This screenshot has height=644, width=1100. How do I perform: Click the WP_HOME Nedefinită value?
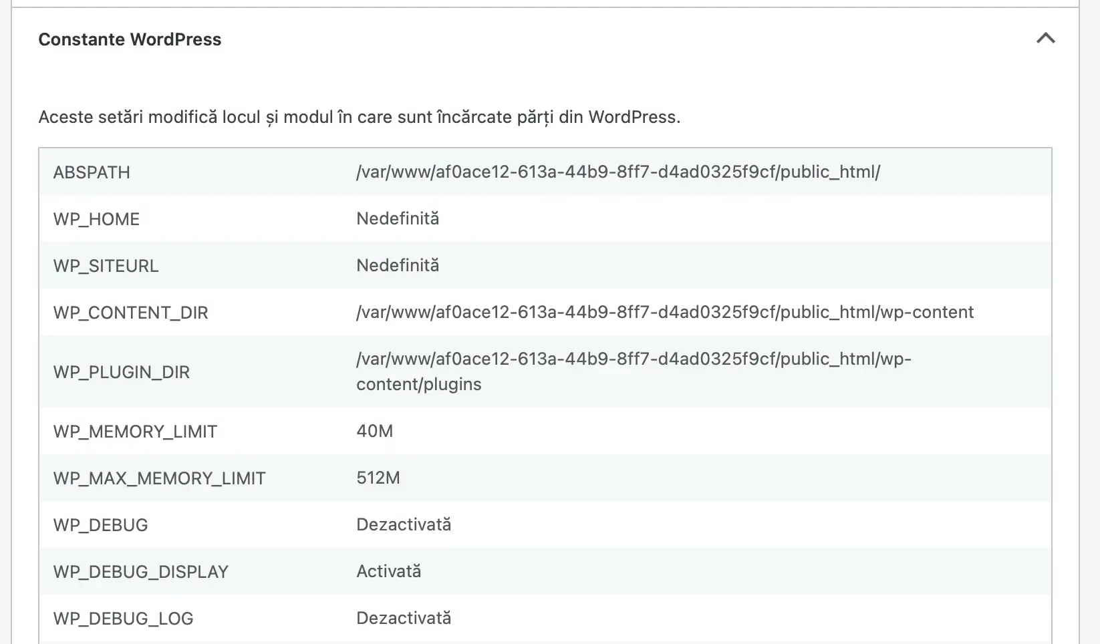coord(398,218)
